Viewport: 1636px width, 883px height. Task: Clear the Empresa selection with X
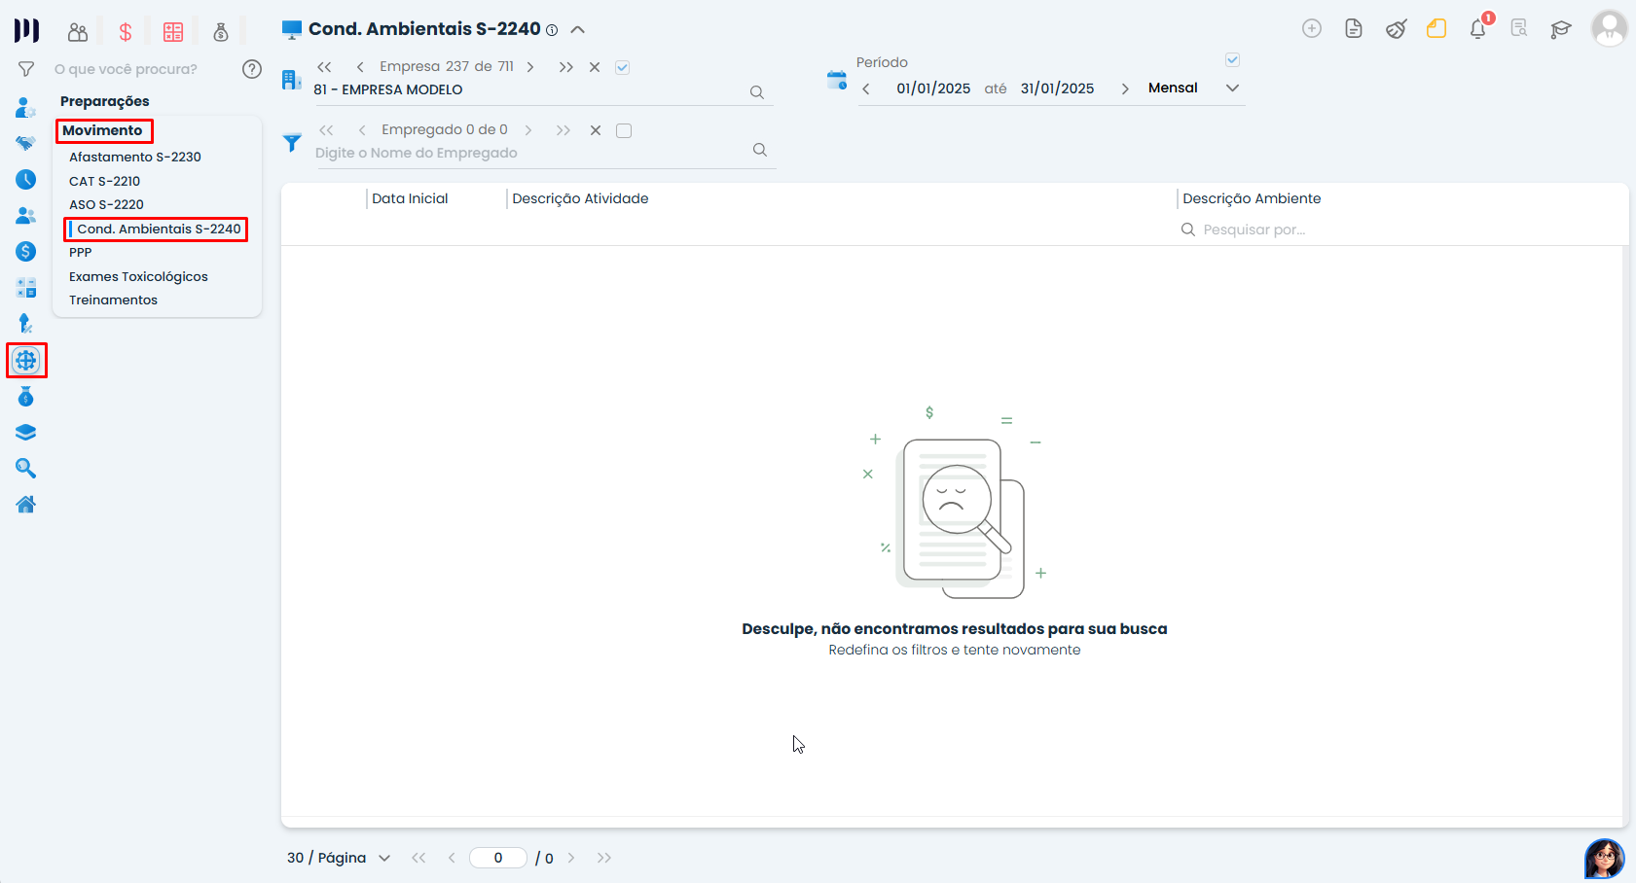coord(595,67)
